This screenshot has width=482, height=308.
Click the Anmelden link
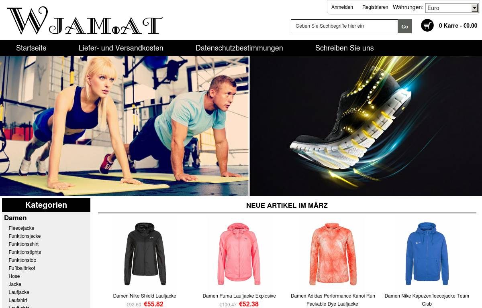[342, 7]
